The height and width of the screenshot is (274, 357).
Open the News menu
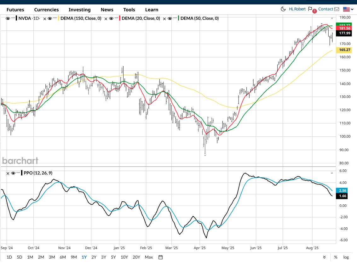[x=107, y=10]
